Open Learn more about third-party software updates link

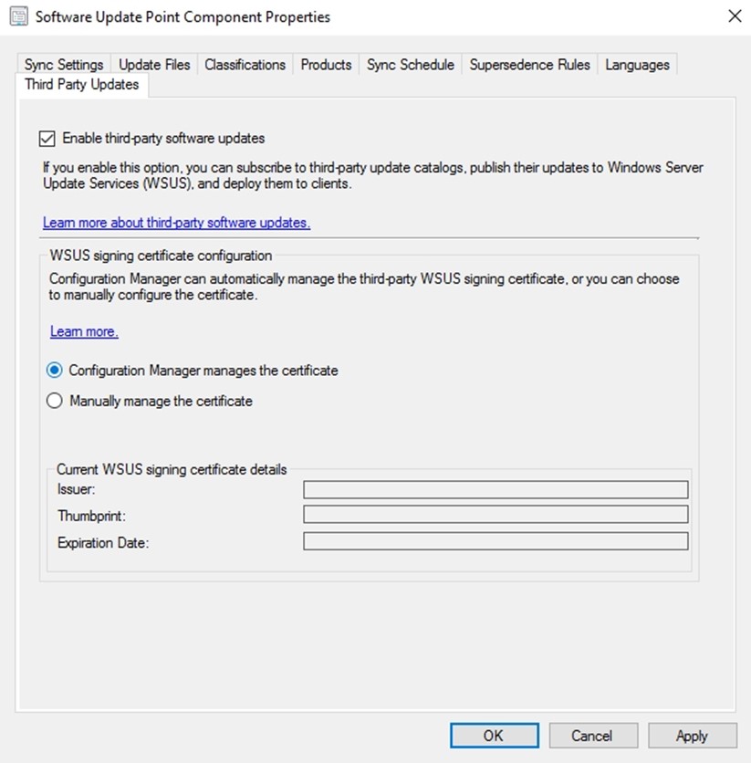tap(176, 223)
